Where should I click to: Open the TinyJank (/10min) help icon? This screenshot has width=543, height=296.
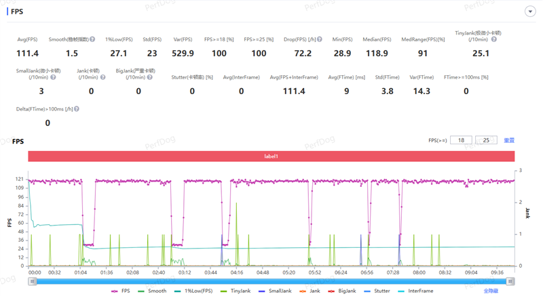tap(494, 40)
